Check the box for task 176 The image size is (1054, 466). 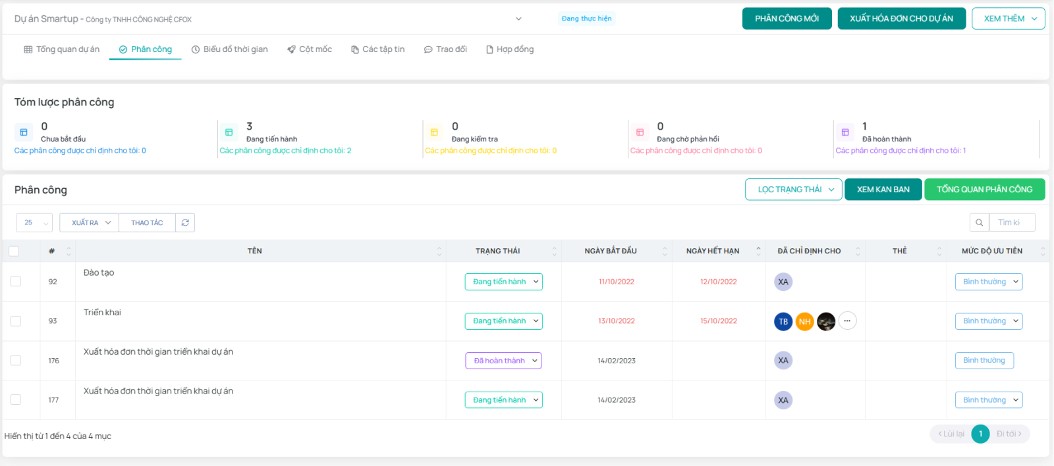[x=16, y=361]
